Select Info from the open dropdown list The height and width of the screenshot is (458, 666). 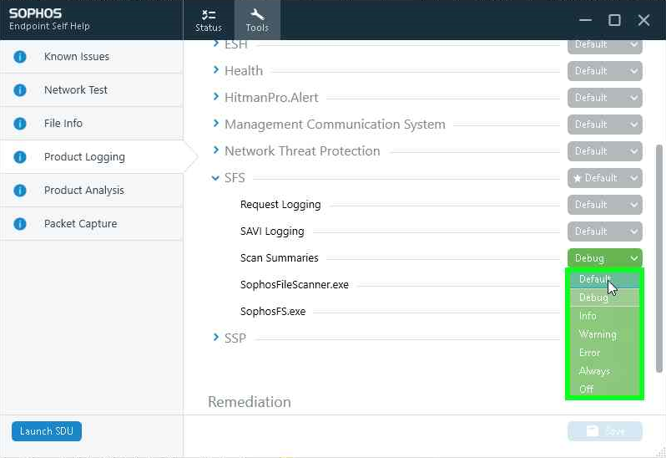pyautogui.click(x=588, y=316)
